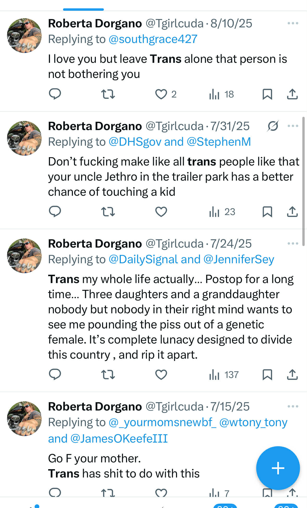Tap the blue compose tweet button
This screenshot has height=508, width=307.
(278, 468)
